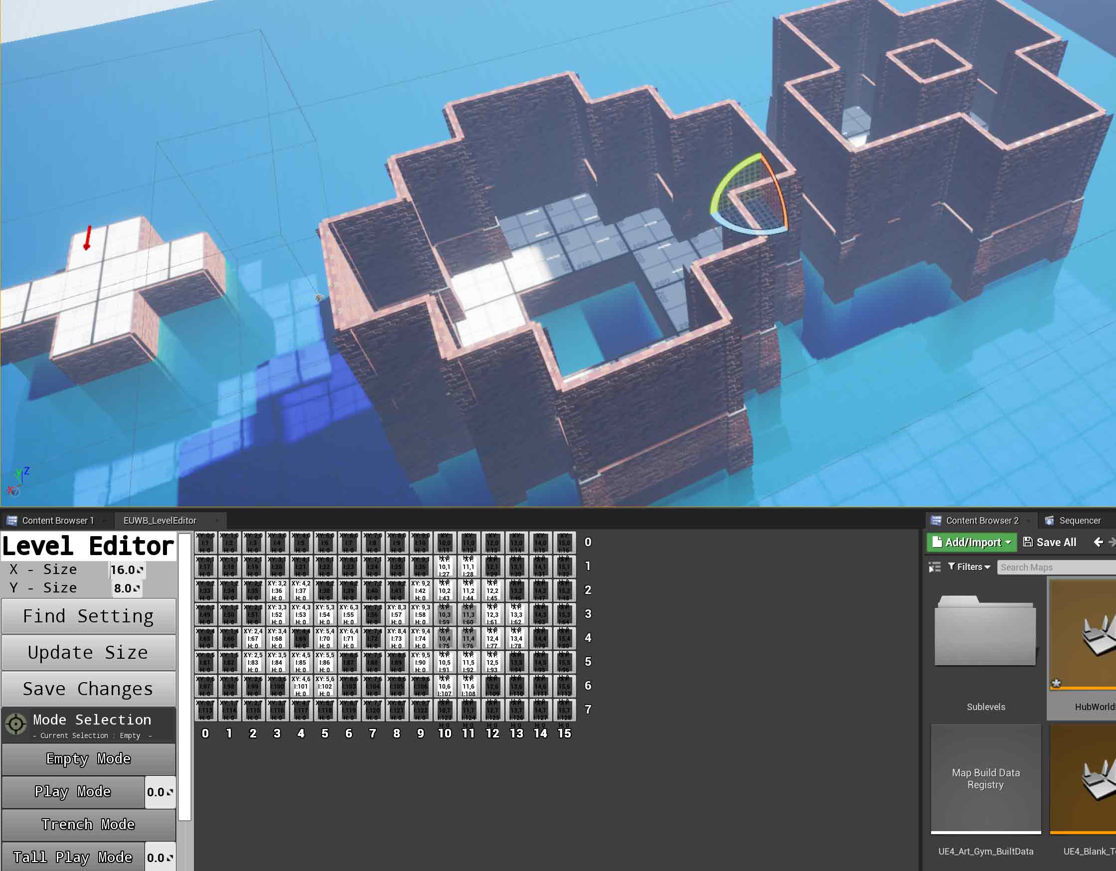This screenshot has width=1116, height=871.
Task: Open the Add/Import dropdown
Action: (x=972, y=542)
